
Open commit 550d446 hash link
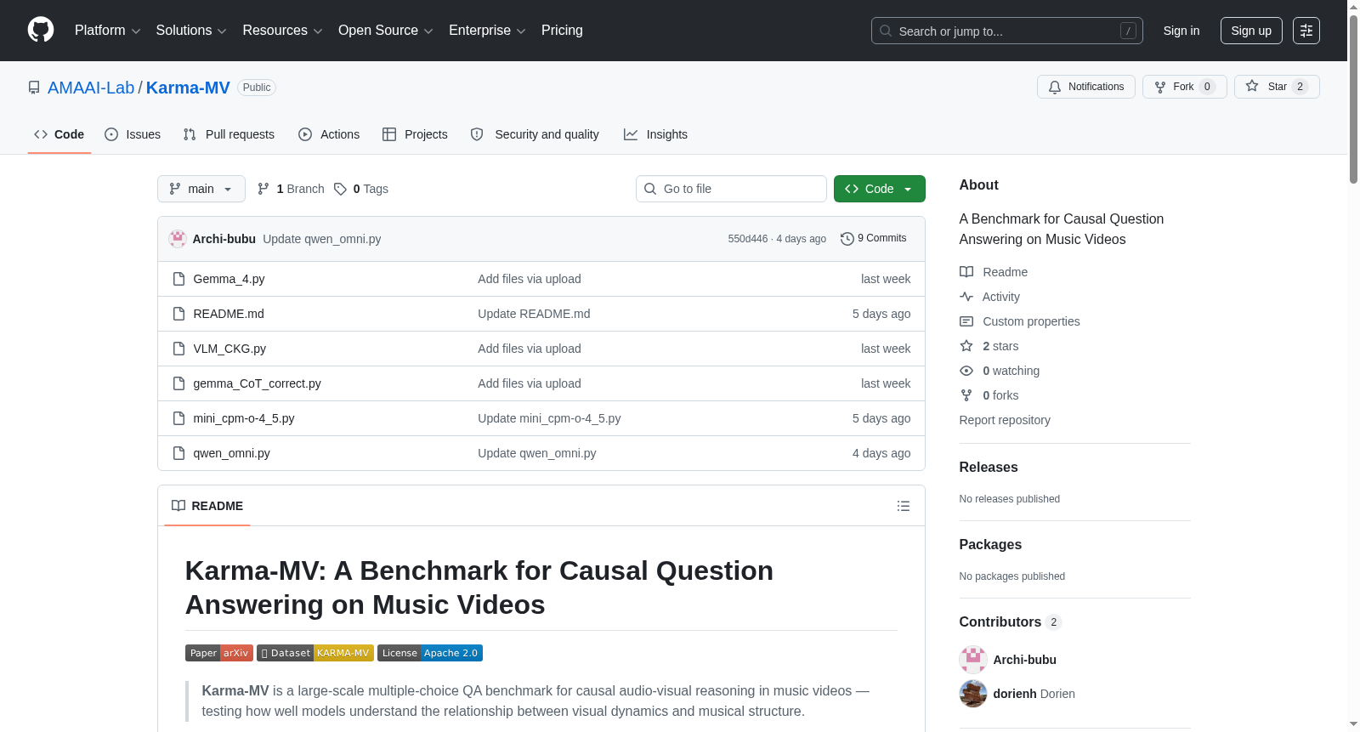coord(748,239)
